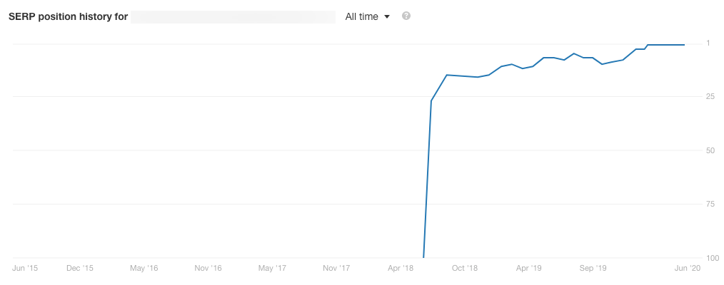Image resolution: width=724 pixels, height=285 pixels.
Task: Open the help question mark icon
Action: 406,16
